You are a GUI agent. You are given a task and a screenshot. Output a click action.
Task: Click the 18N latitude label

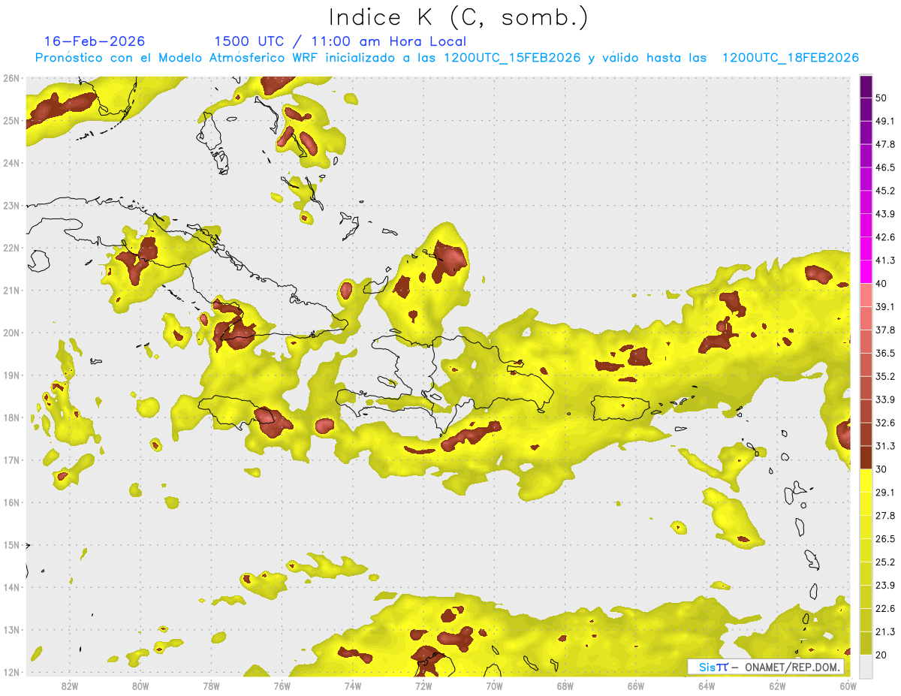(x=11, y=417)
